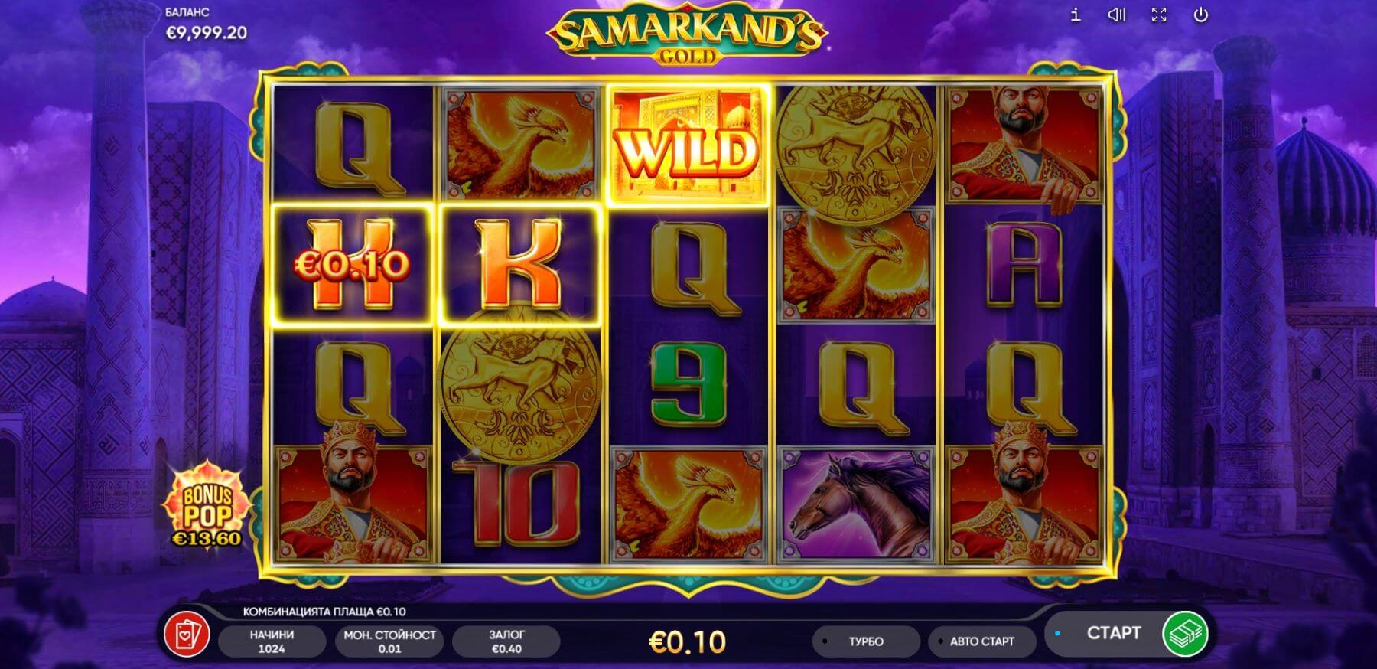Open the Начини 1024 selector
The image size is (1377, 669).
[x=272, y=641]
